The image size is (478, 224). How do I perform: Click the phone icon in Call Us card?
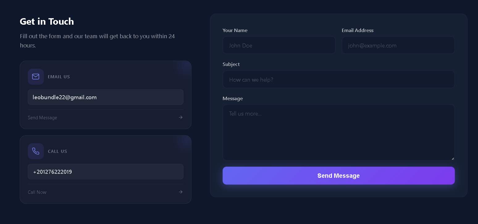pyautogui.click(x=36, y=151)
